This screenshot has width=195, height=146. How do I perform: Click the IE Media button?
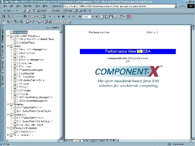(x=67, y=11)
